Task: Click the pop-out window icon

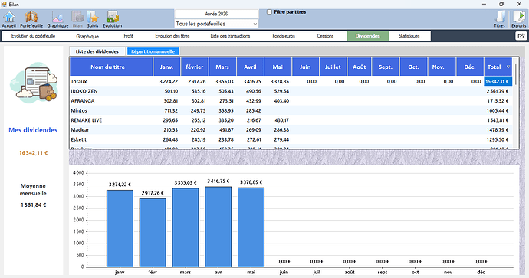Action: (521, 36)
